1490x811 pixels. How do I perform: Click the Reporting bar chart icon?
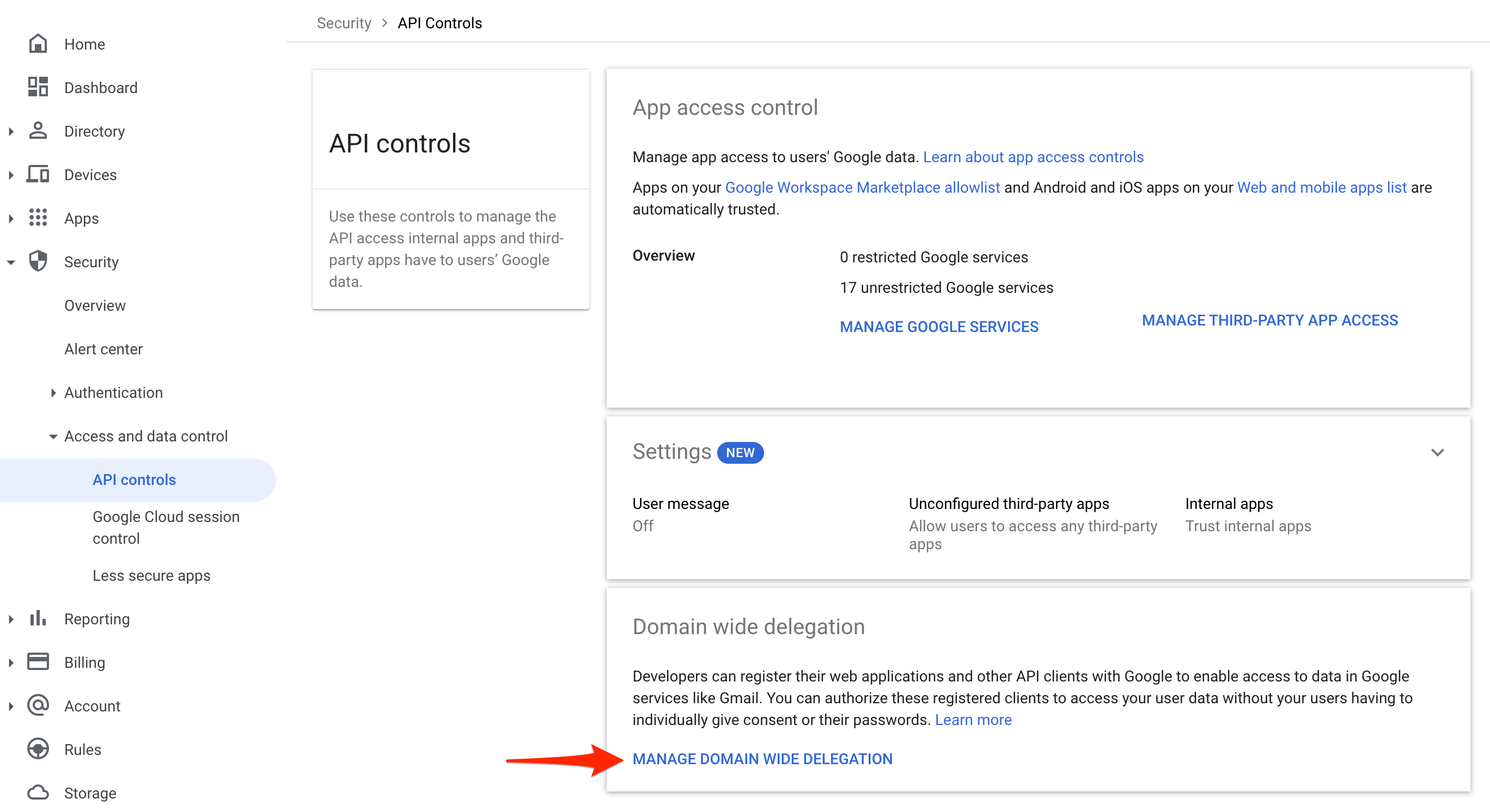(x=38, y=618)
